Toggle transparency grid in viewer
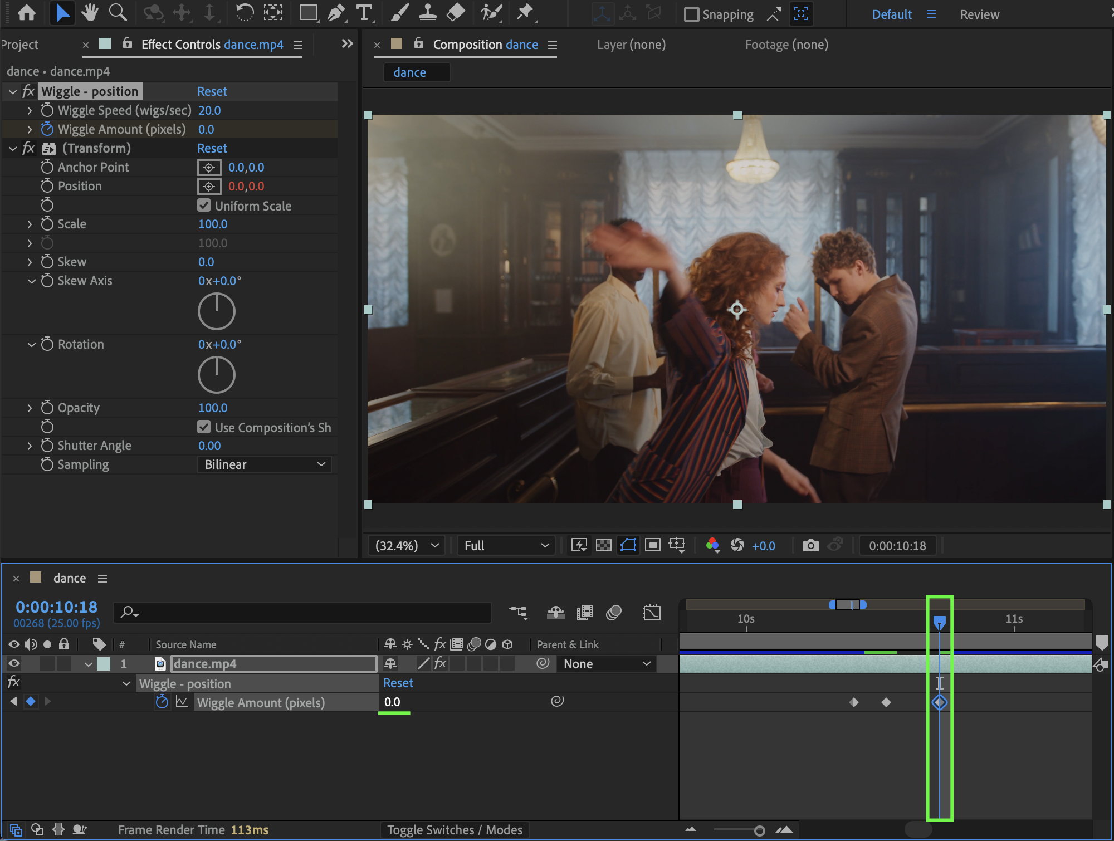This screenshot has width=1114, height=841. coord(603,545)
